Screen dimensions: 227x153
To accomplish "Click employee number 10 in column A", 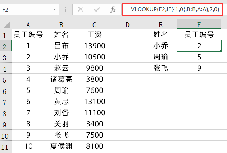I will coord(28,146).
